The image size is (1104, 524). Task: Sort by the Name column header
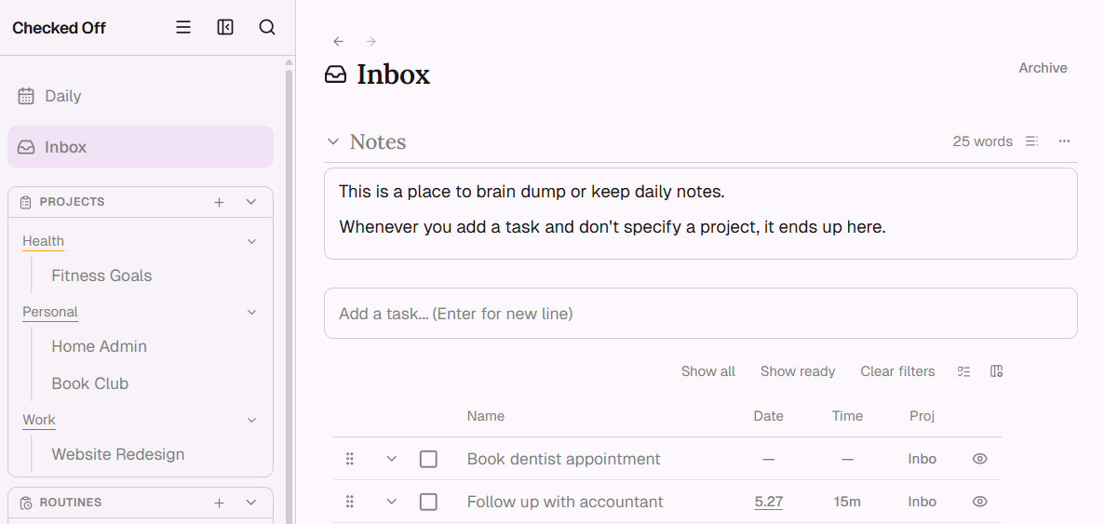coord(486,416)
